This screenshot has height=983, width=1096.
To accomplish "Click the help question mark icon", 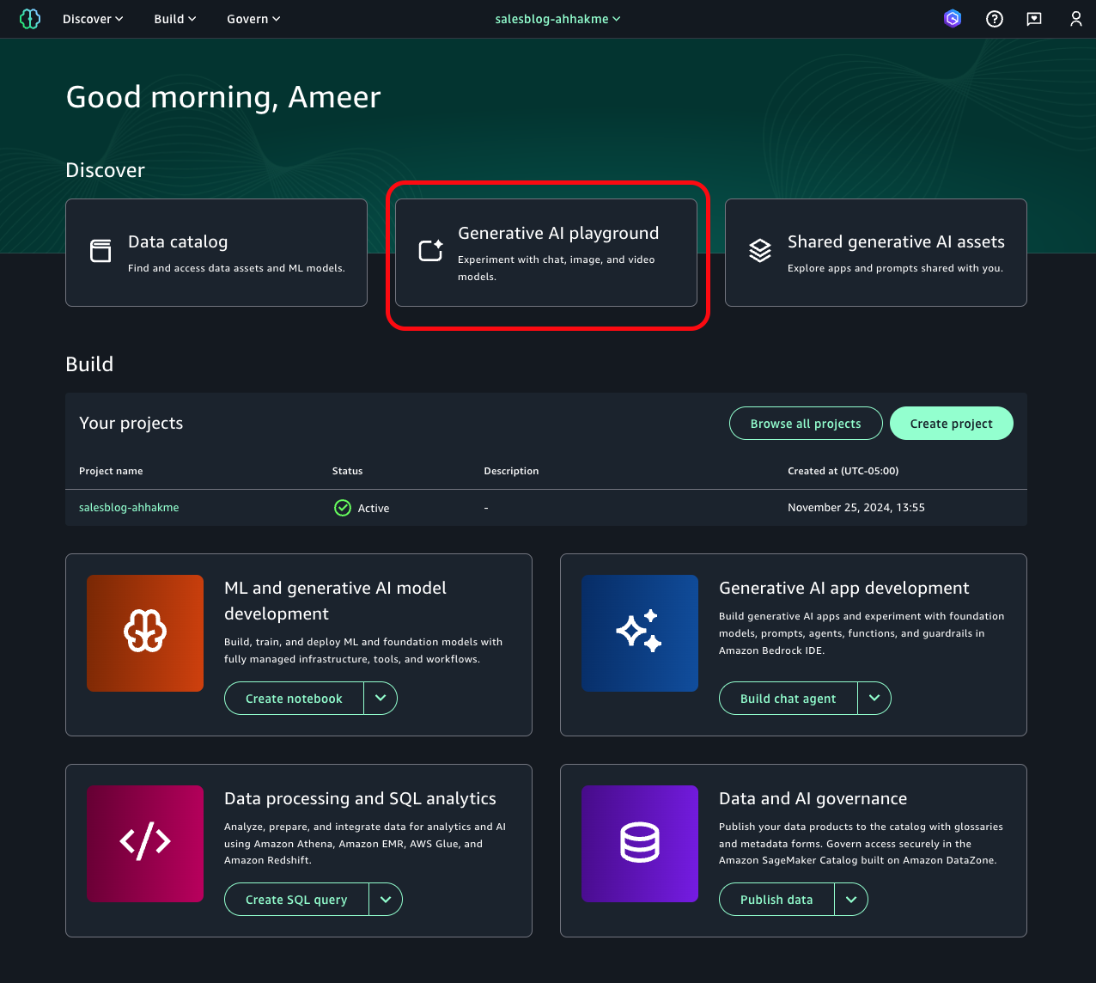I will tap(994, 18).
